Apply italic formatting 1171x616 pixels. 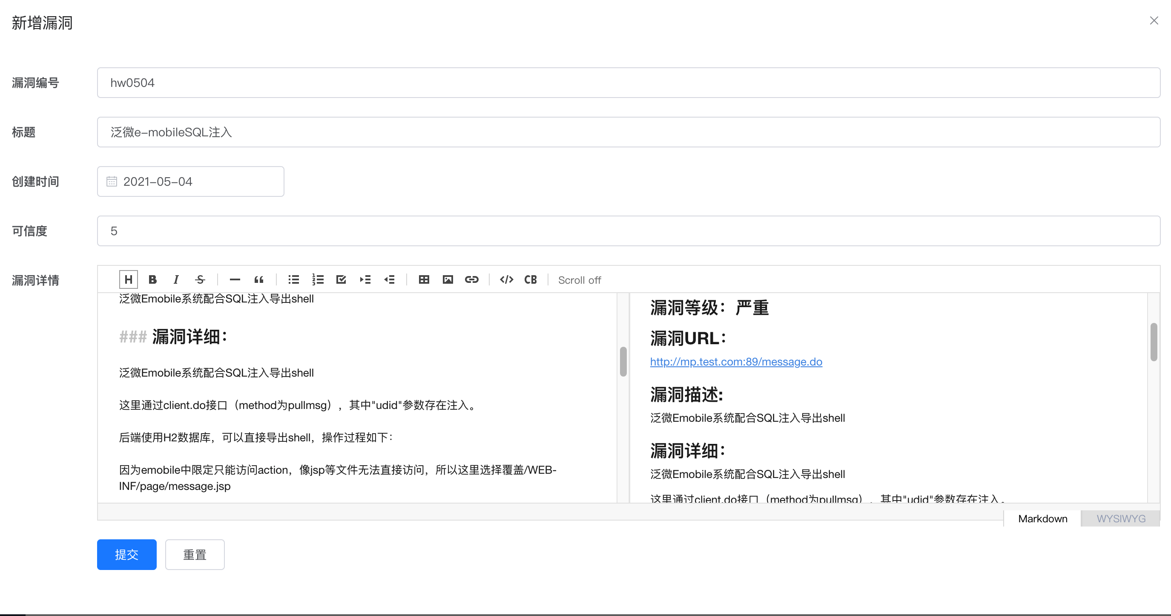[176, 279]
